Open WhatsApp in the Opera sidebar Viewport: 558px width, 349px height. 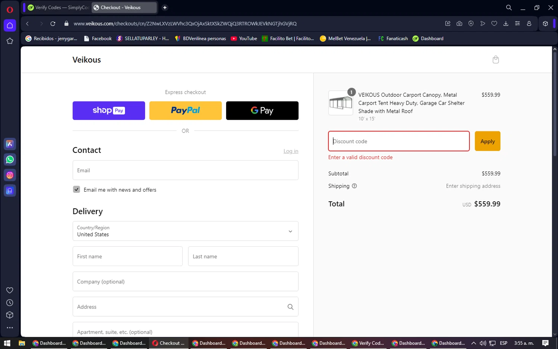point(10,160)
